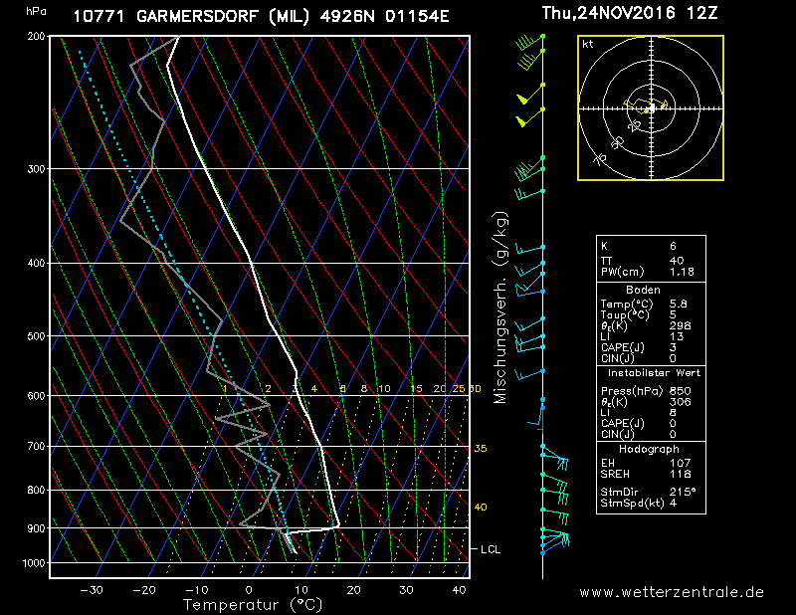
Task: Click the yellow 35 label beside the chart
Action: pyautogui.click(x=481, y=449)
